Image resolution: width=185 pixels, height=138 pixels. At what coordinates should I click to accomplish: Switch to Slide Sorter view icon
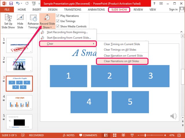point(114,135)
